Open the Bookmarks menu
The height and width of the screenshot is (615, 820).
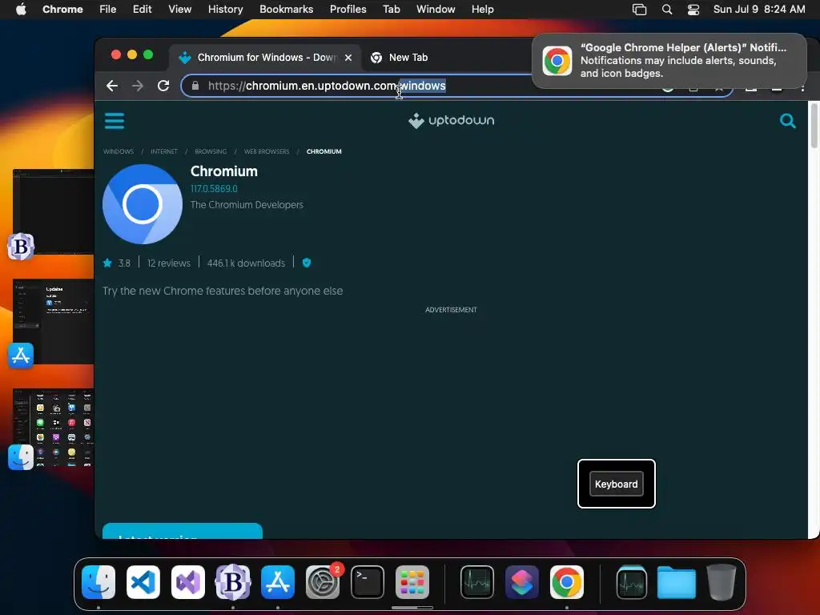pos(286,10)
